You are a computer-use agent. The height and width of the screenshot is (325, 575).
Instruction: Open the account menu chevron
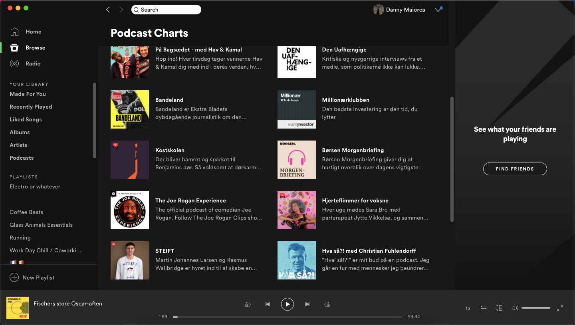438,10
